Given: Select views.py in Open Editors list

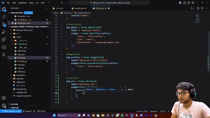Looking at the screenshot, I should point(21,16).
